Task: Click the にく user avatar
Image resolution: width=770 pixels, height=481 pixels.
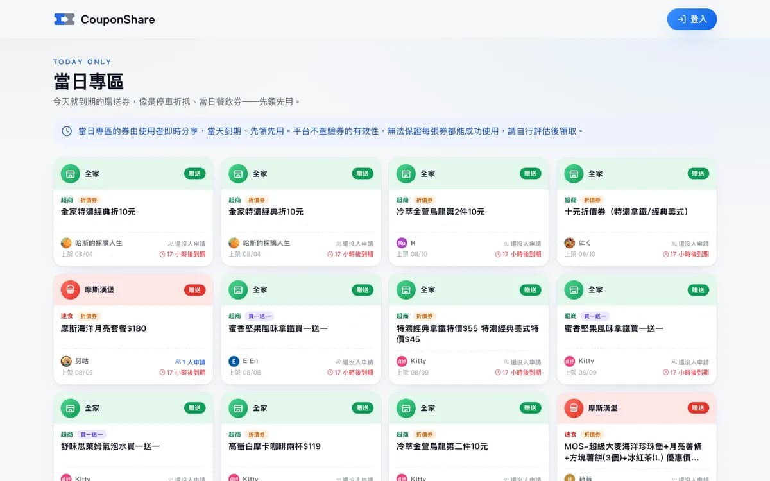Action: pos(570,243)
